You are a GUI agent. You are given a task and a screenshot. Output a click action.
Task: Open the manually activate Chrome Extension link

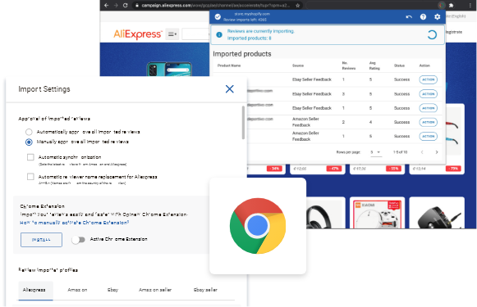[x=74, y=223]
